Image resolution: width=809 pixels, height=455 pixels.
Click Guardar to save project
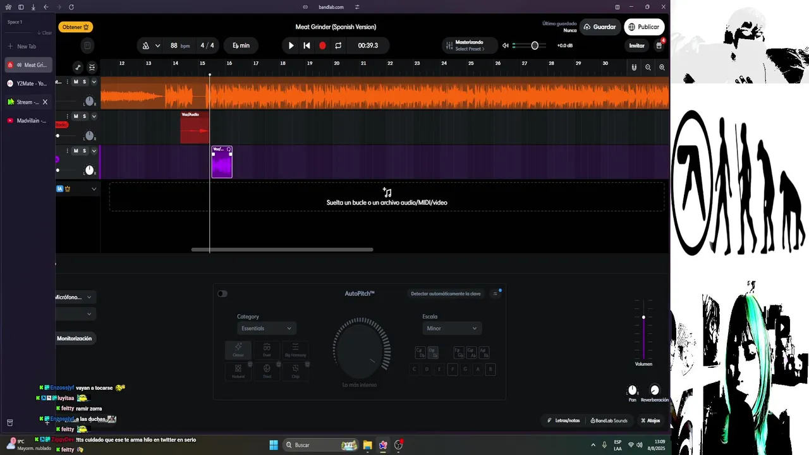600,27
